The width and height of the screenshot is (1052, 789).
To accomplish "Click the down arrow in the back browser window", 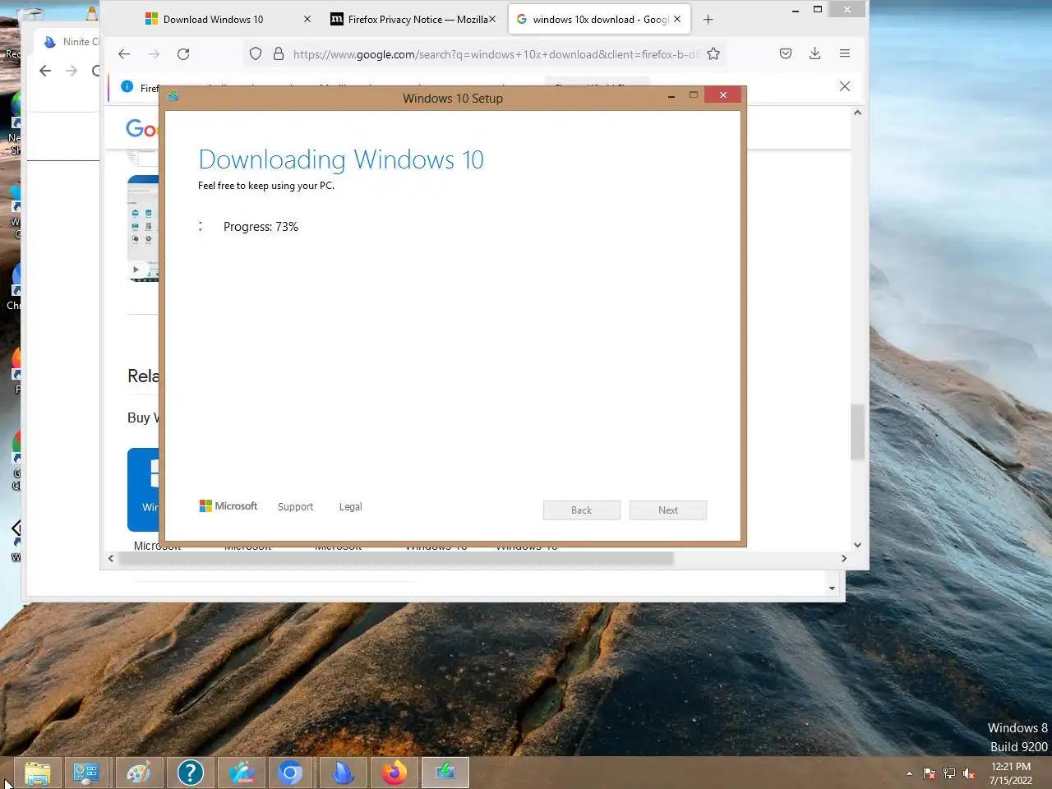I will click(832, 588).
